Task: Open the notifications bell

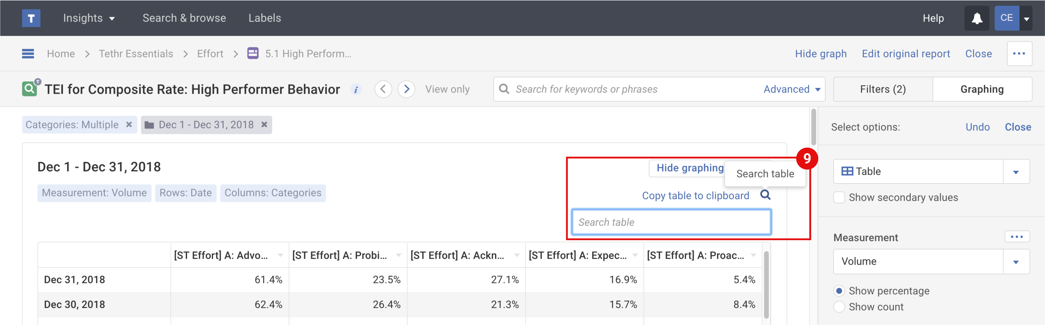Action: pyautogui.click(x=977, y=18)
